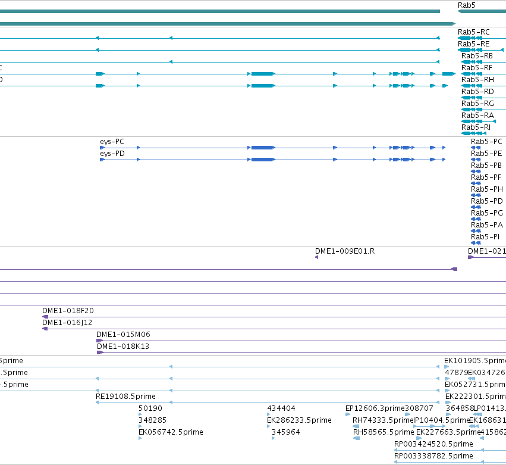Select the Rab5-RI transcript exon glyph
This screenshot has width=506, height=465.
474,133
